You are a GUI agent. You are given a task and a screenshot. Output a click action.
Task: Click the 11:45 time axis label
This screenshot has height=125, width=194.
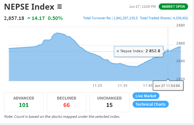[x=148, y=86]
